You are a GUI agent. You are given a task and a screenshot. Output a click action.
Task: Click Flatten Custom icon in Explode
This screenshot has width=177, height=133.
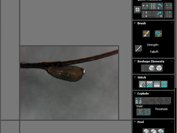(x=167, y=101)
